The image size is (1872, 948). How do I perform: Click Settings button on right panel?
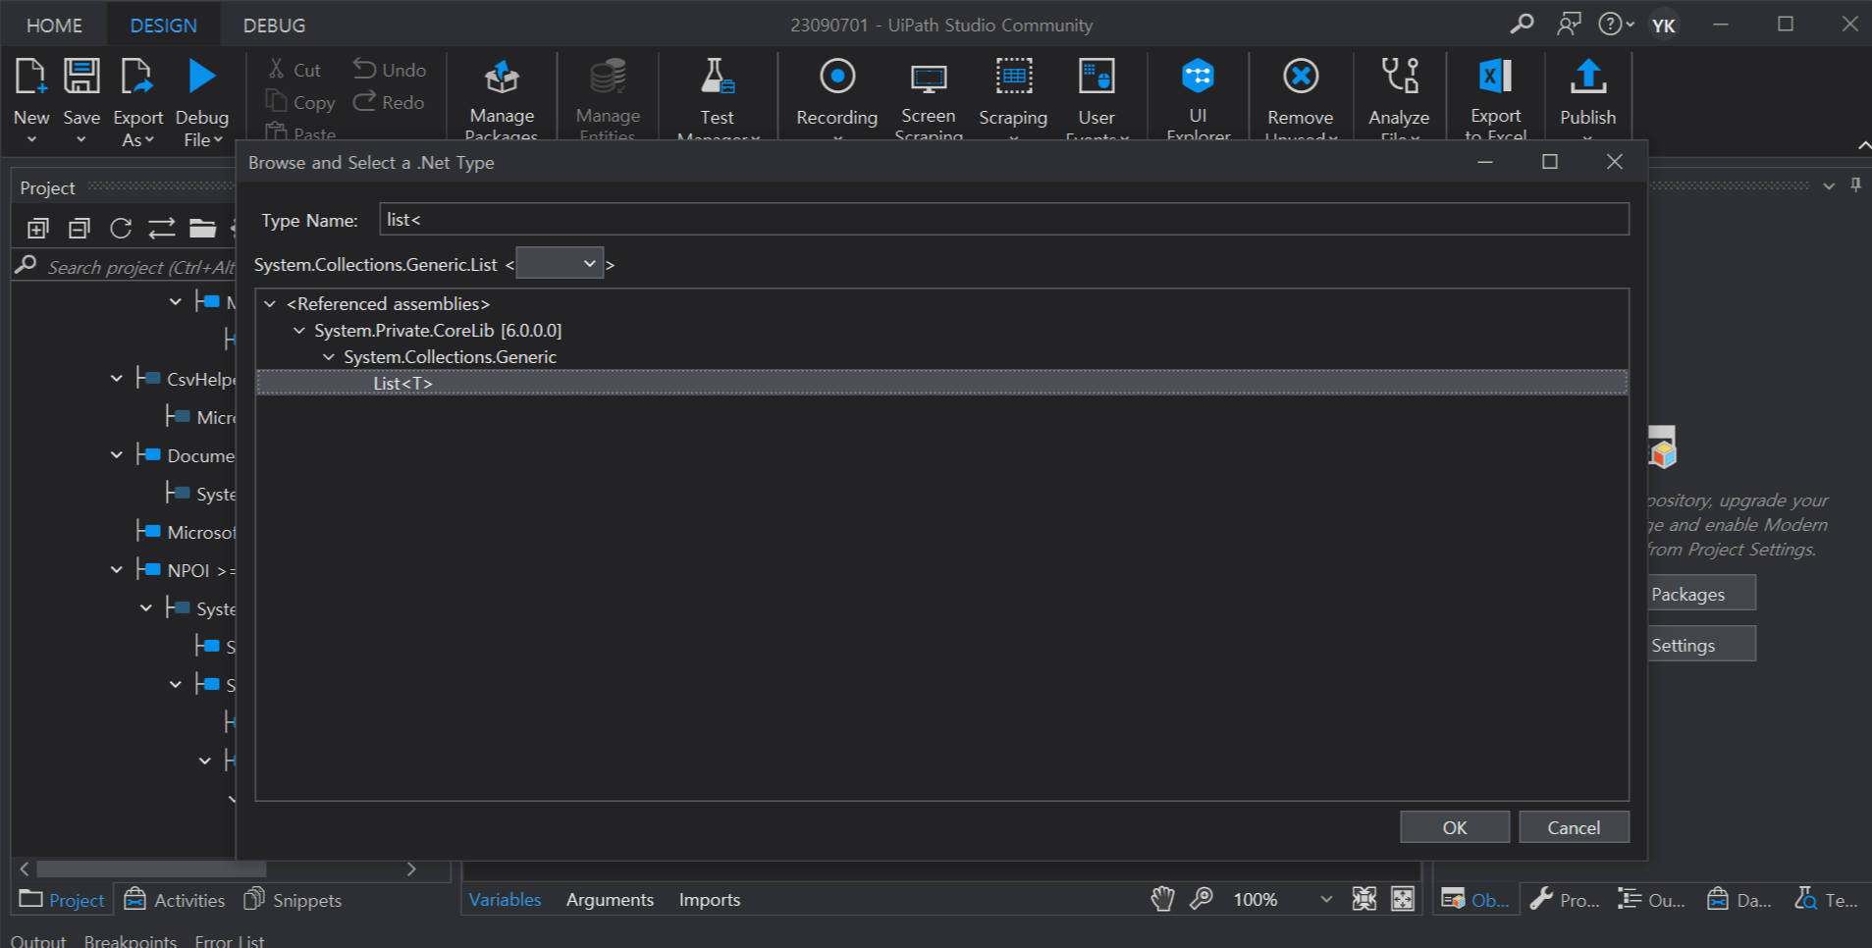1701,645
